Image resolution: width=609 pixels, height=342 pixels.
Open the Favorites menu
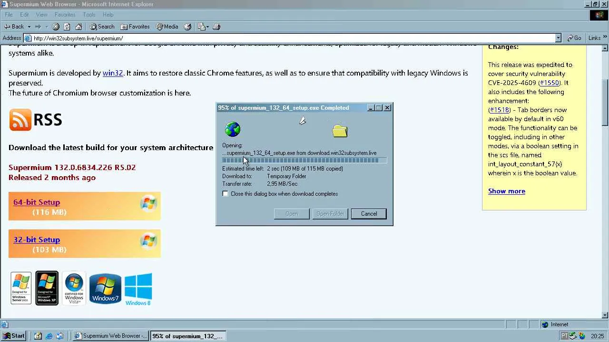click(65, 15)
